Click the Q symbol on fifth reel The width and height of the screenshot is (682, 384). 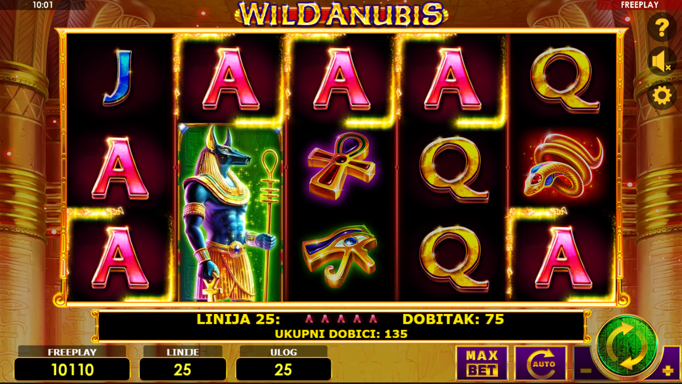pos(564,80)
